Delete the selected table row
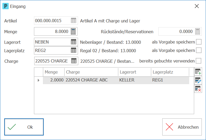 (198, 89)
